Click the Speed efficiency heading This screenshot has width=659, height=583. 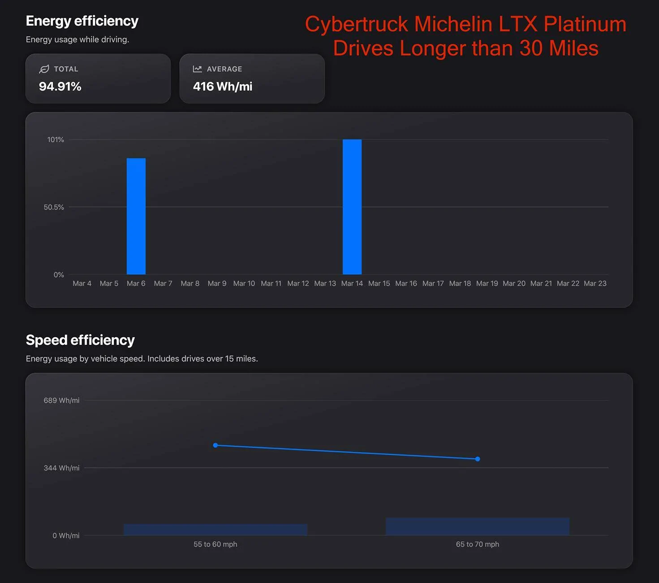(x=80, y=340)
